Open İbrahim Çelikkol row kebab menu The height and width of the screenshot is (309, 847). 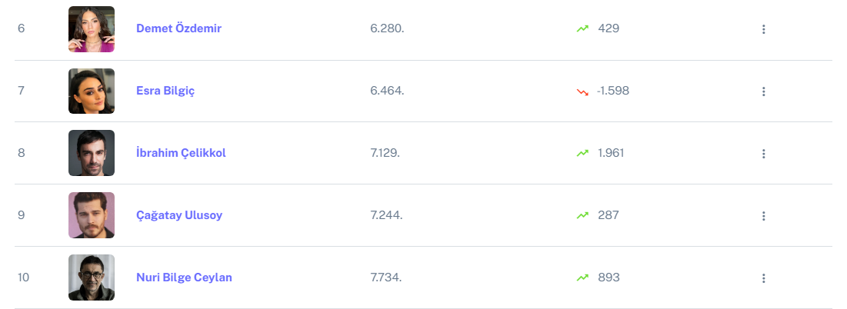[763, 154]
